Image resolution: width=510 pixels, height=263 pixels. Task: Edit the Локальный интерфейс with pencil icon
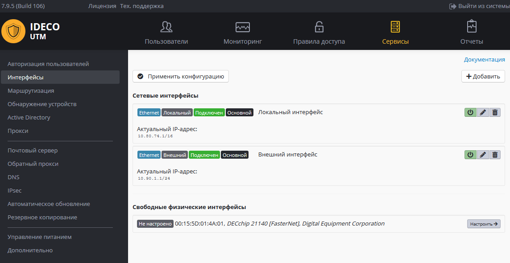[x=483, y=112]
